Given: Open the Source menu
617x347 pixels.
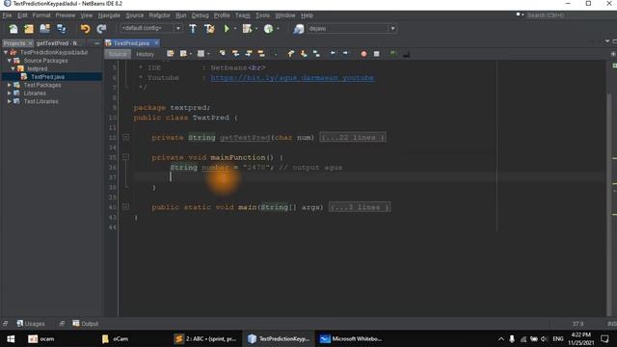Looking at the screenshot, I should click(x=135, y=15).
